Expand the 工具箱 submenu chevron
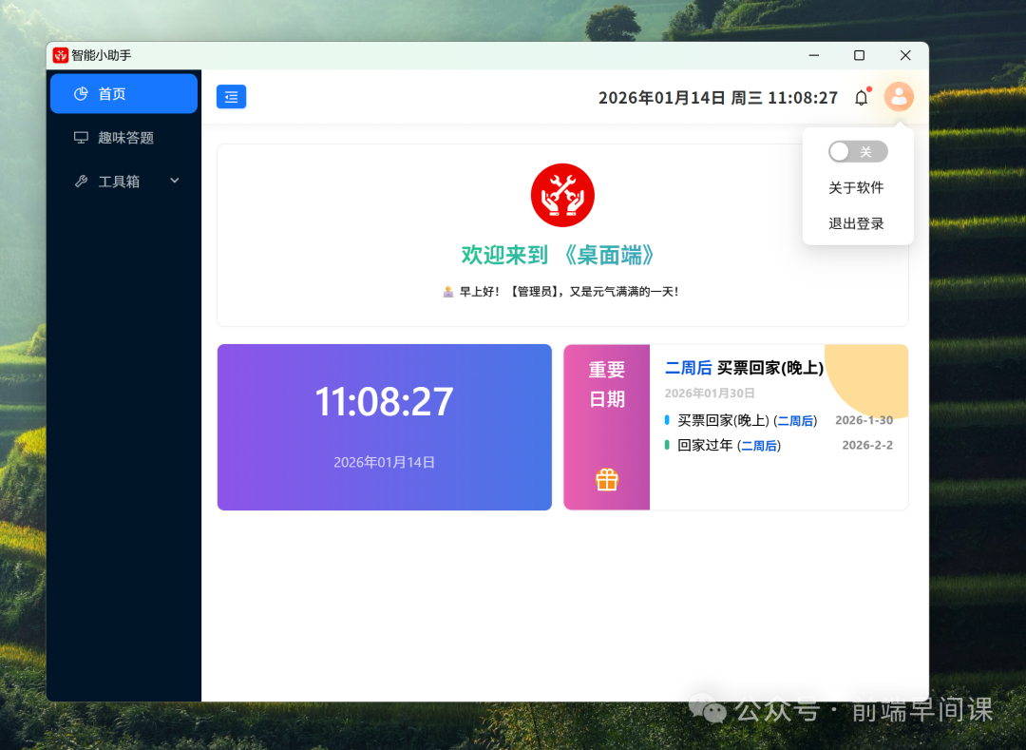This screenshot has width=1026, height=750. 175,181
